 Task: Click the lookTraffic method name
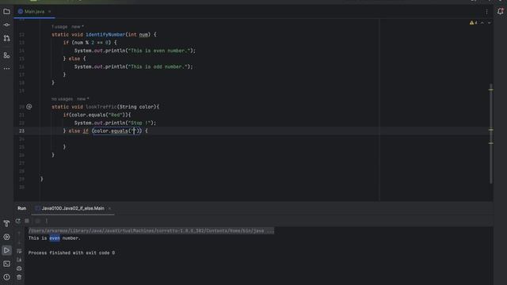point(101,107)
